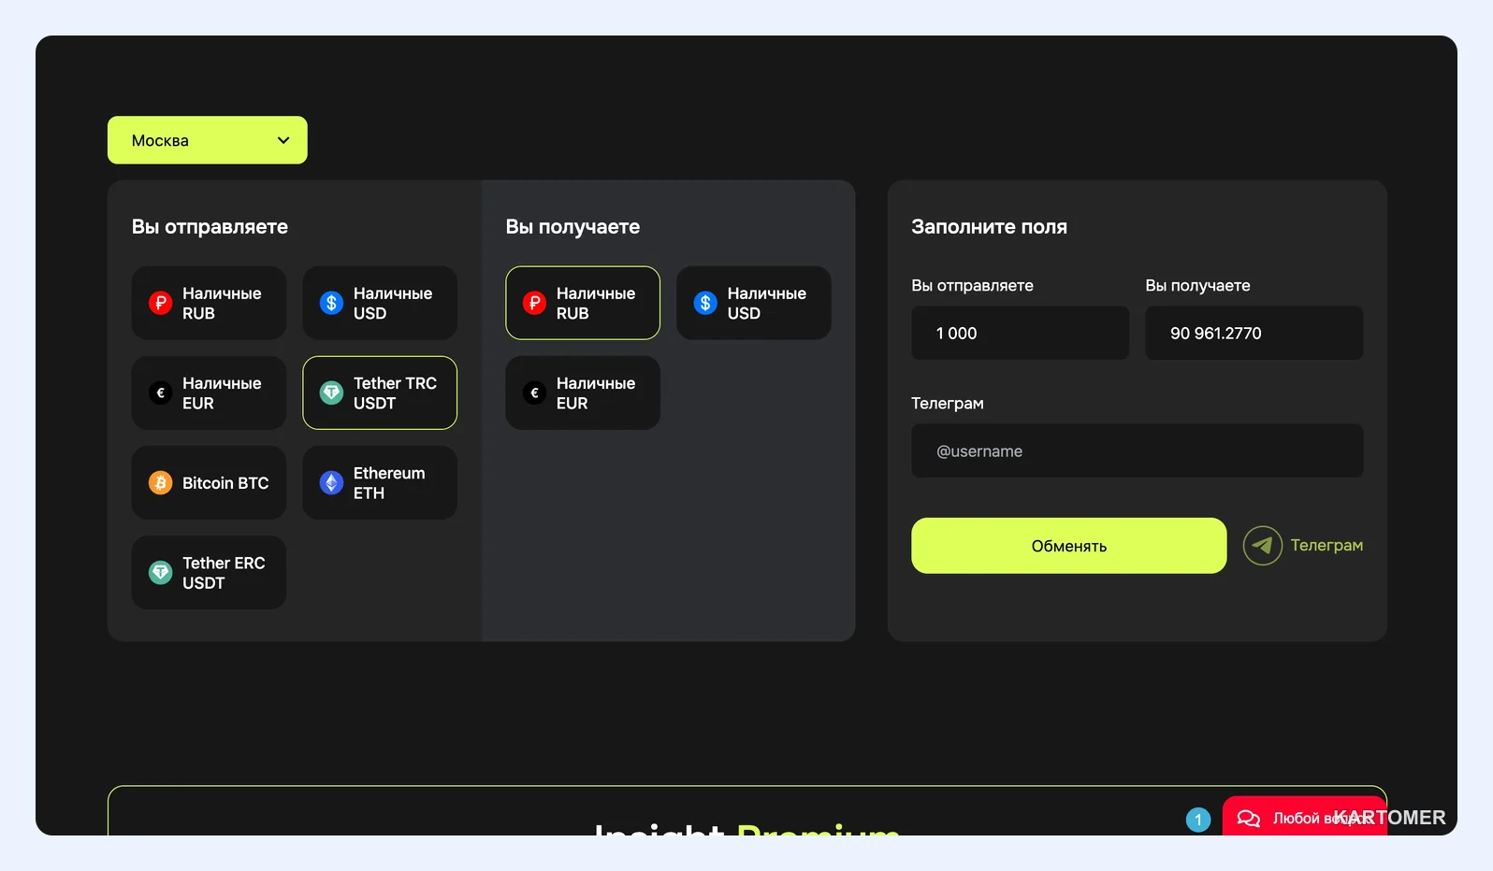Click the dollar icon in the receive list
This screenshot has height=871, width=1493.
click(x=705, y=303)
